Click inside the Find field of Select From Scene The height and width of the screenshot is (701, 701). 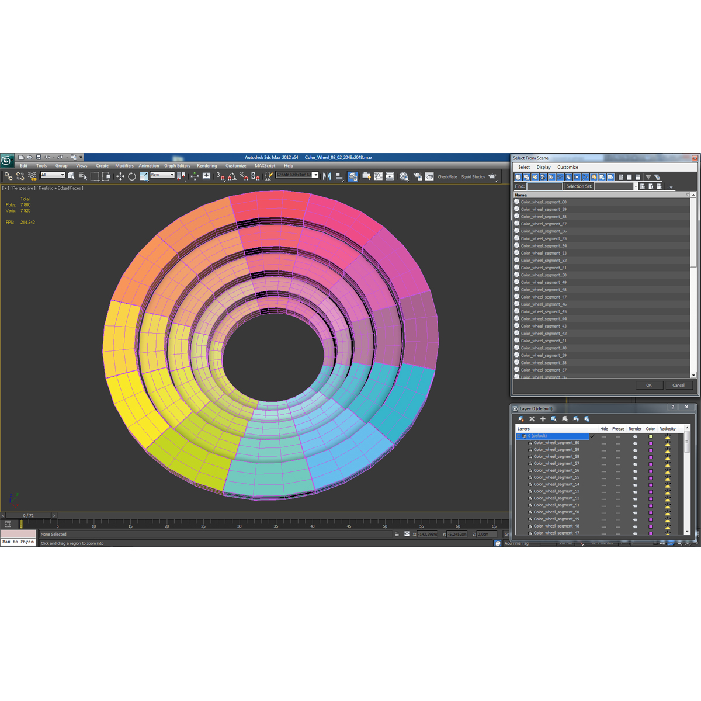[543, 186]
